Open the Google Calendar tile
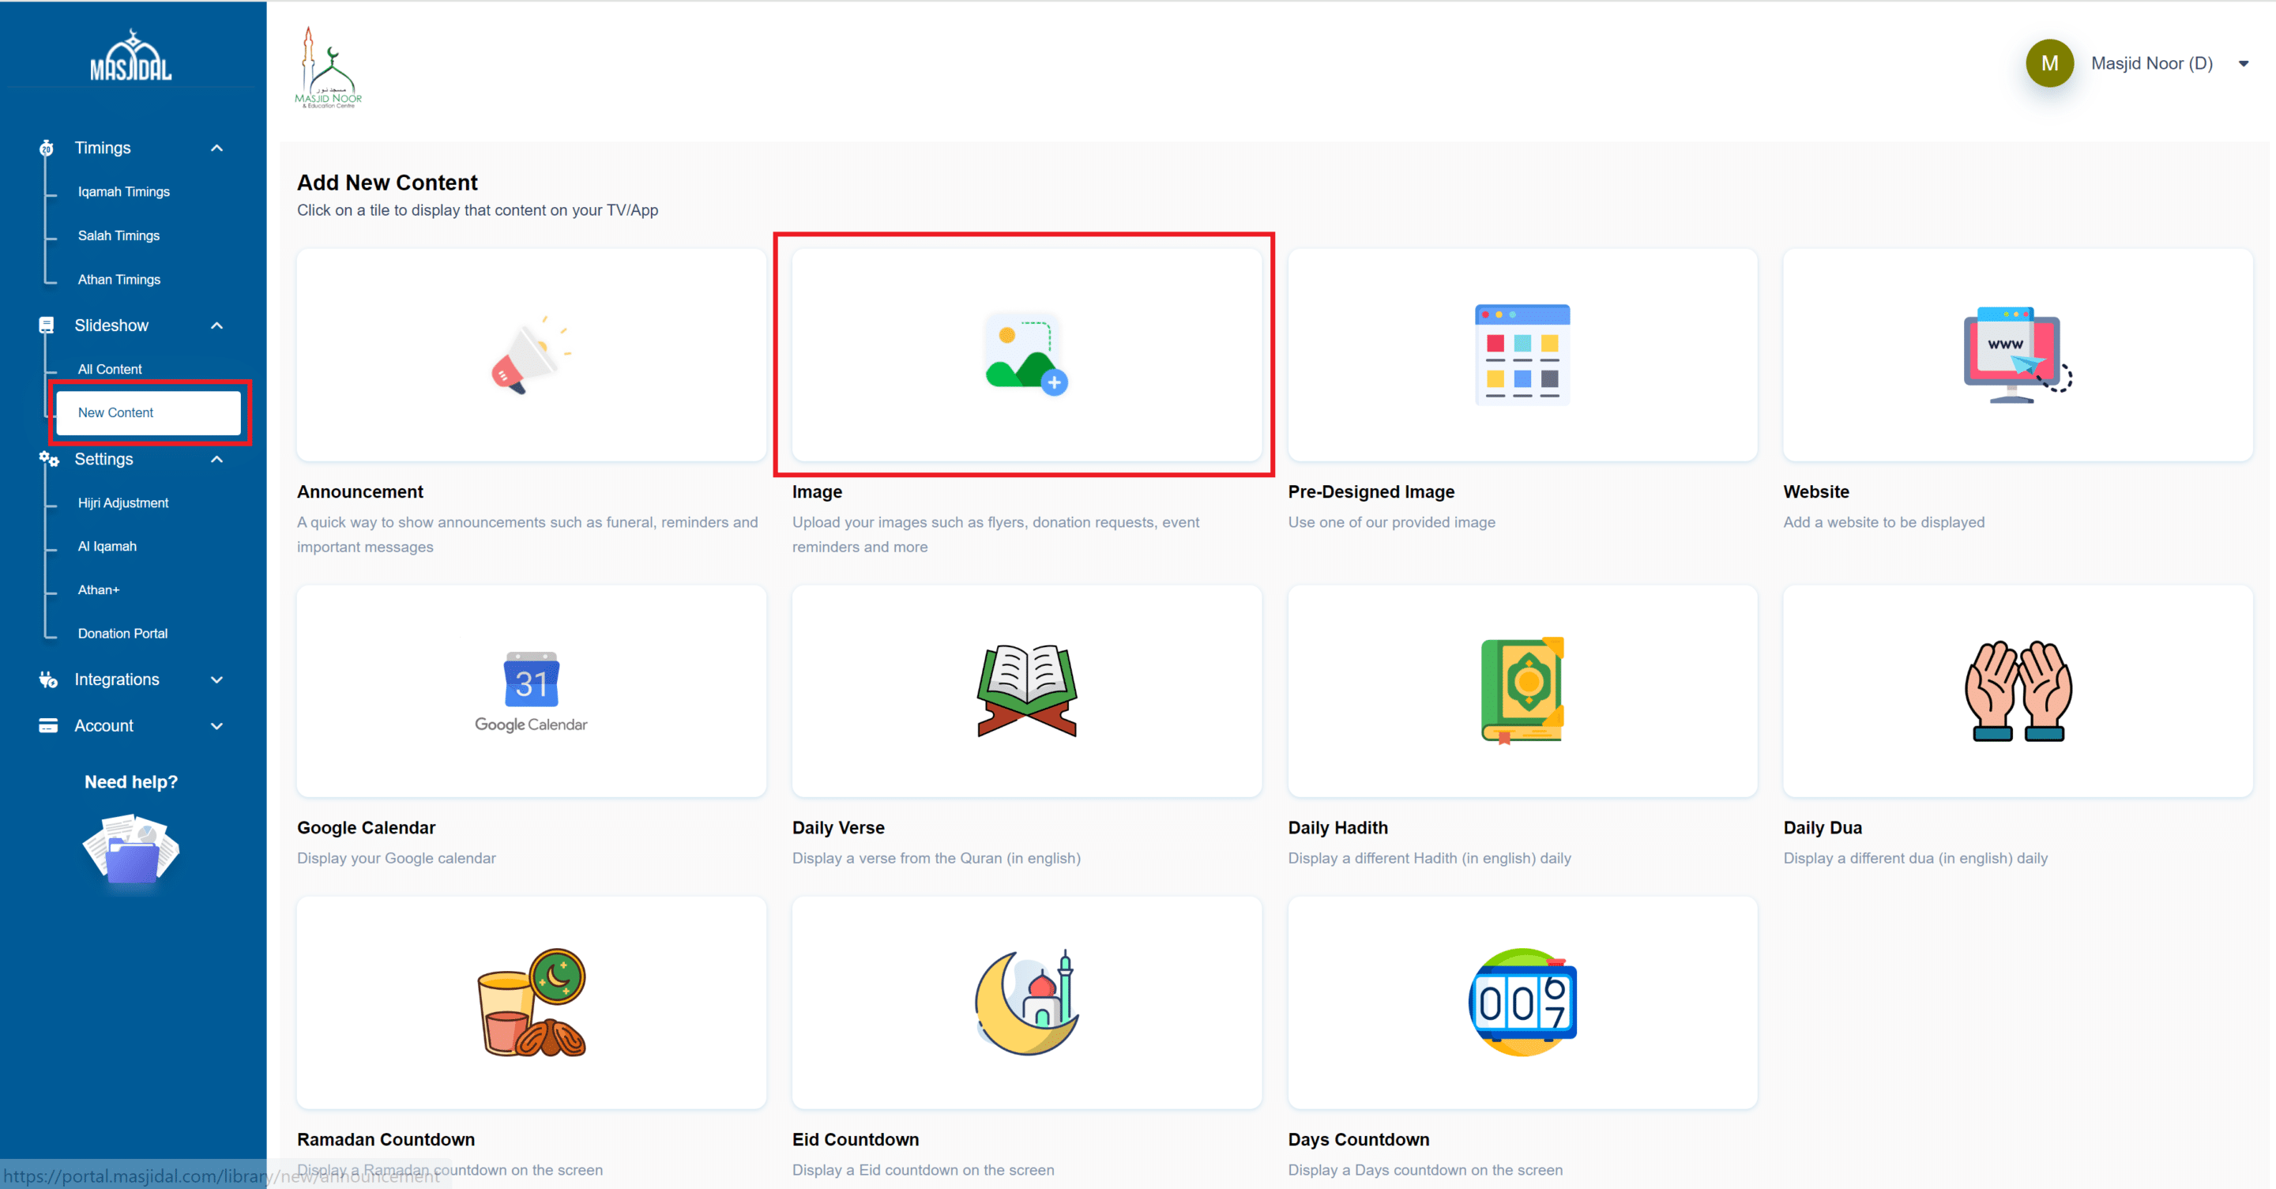The image size is (2276, 1189). (x=531, y=691)
